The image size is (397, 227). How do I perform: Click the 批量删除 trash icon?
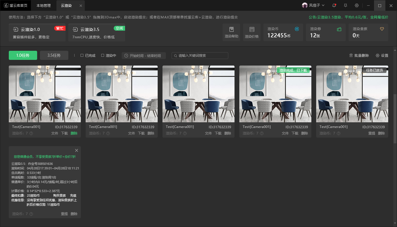click(x=351, y=55)
